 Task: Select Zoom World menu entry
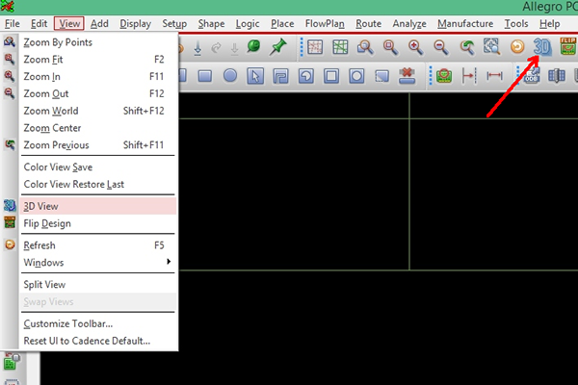(x=98, y=111)
